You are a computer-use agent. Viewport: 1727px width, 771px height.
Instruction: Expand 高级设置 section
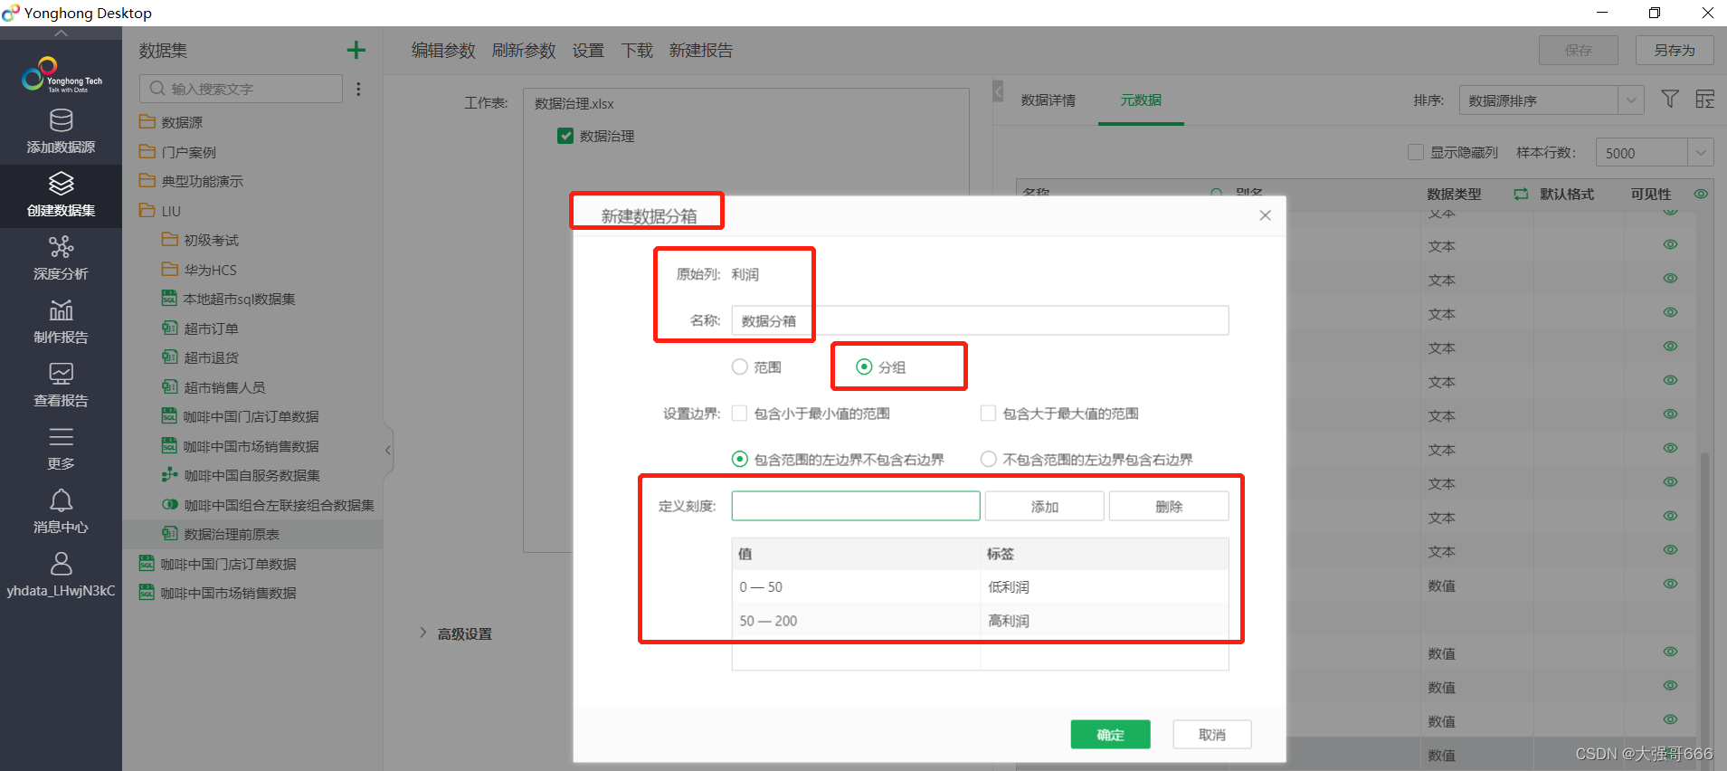[455, 633]
